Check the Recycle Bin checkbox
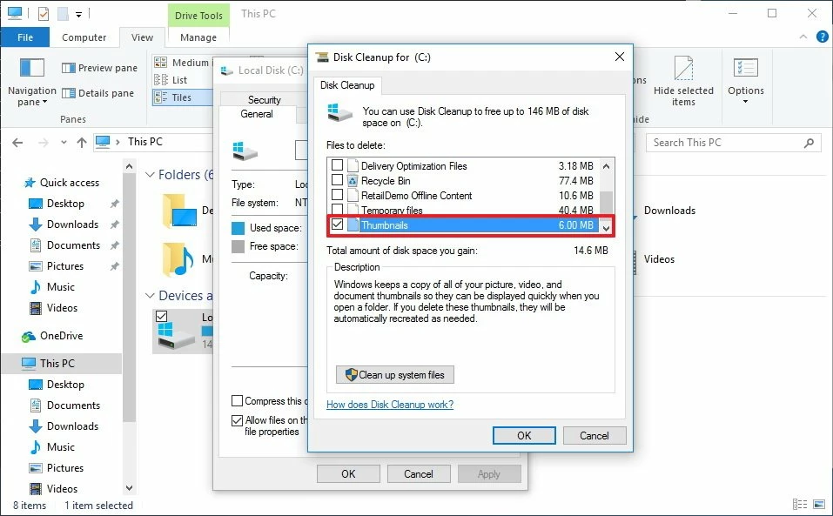Image resolution: width=833 pixels, height=516 pixels. (x=338, y=180)
